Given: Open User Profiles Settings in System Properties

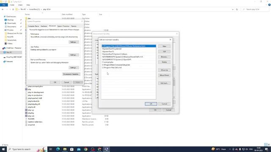Looking at the screenshot, I should pos(74,55).
